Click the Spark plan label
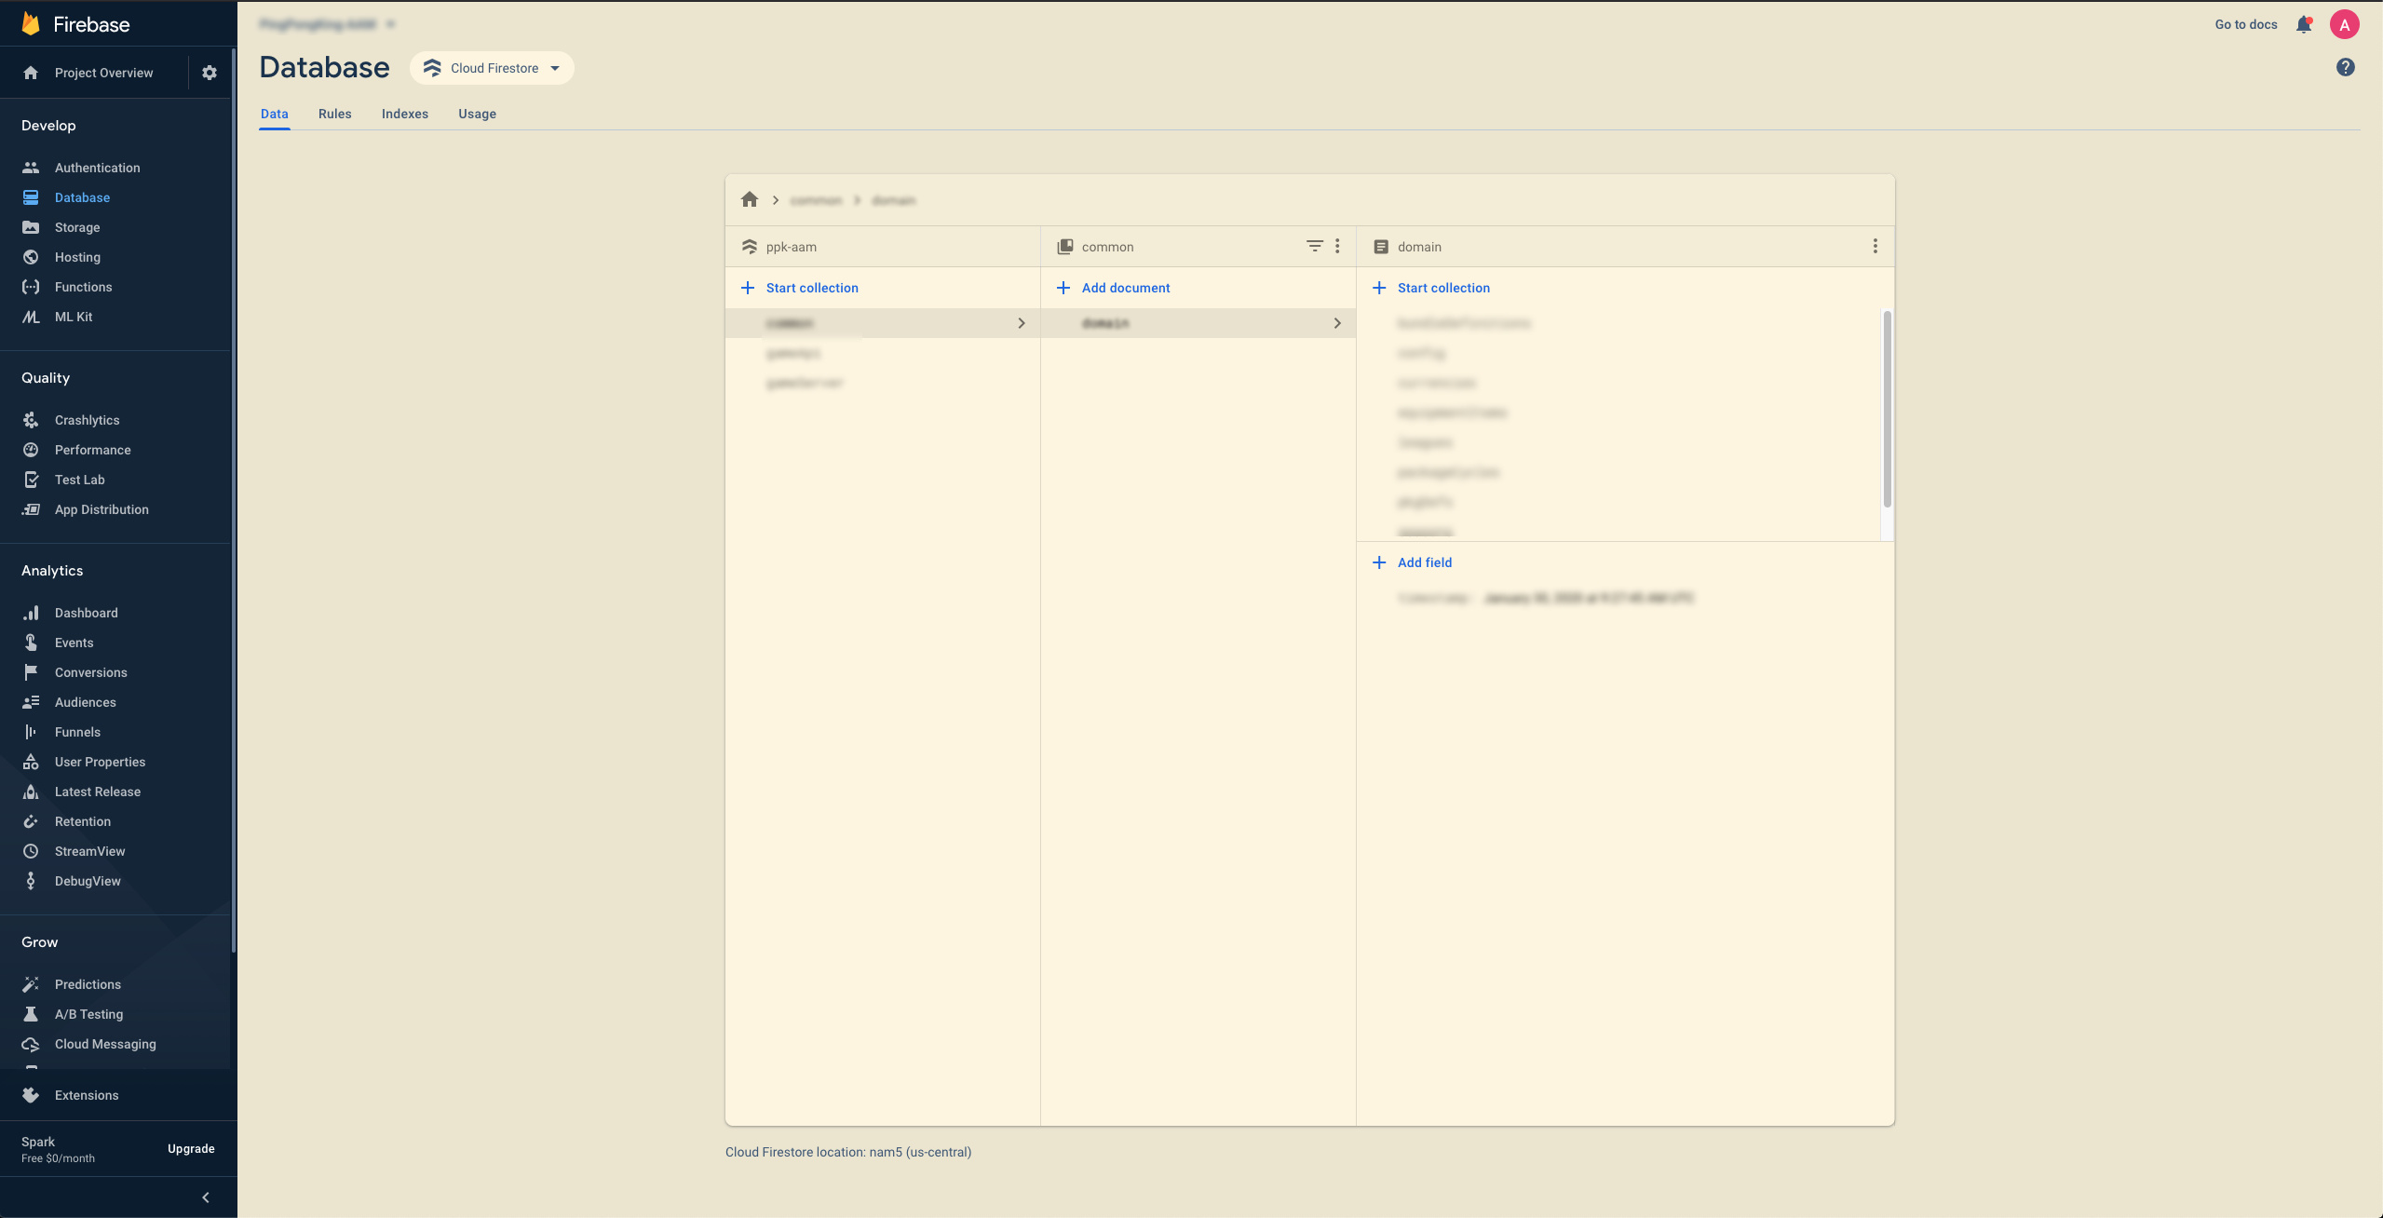 click(x=38, y=1142)
